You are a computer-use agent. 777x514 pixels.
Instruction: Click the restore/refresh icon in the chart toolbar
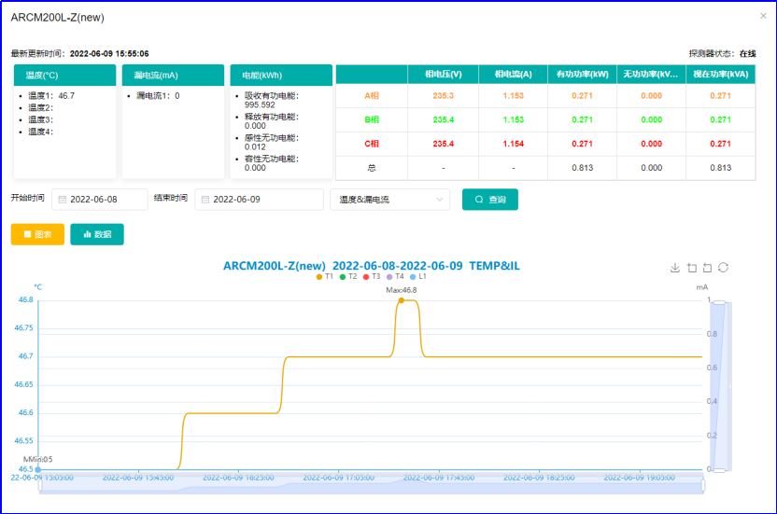[x=723, y=268]
